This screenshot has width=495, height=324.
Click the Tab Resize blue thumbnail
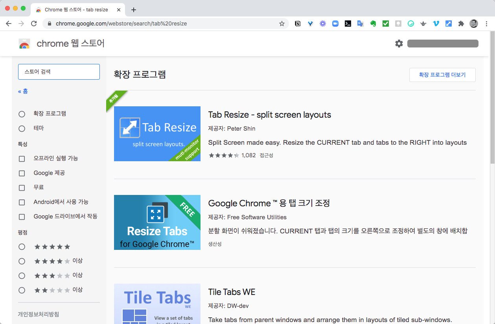pos(157,134)
